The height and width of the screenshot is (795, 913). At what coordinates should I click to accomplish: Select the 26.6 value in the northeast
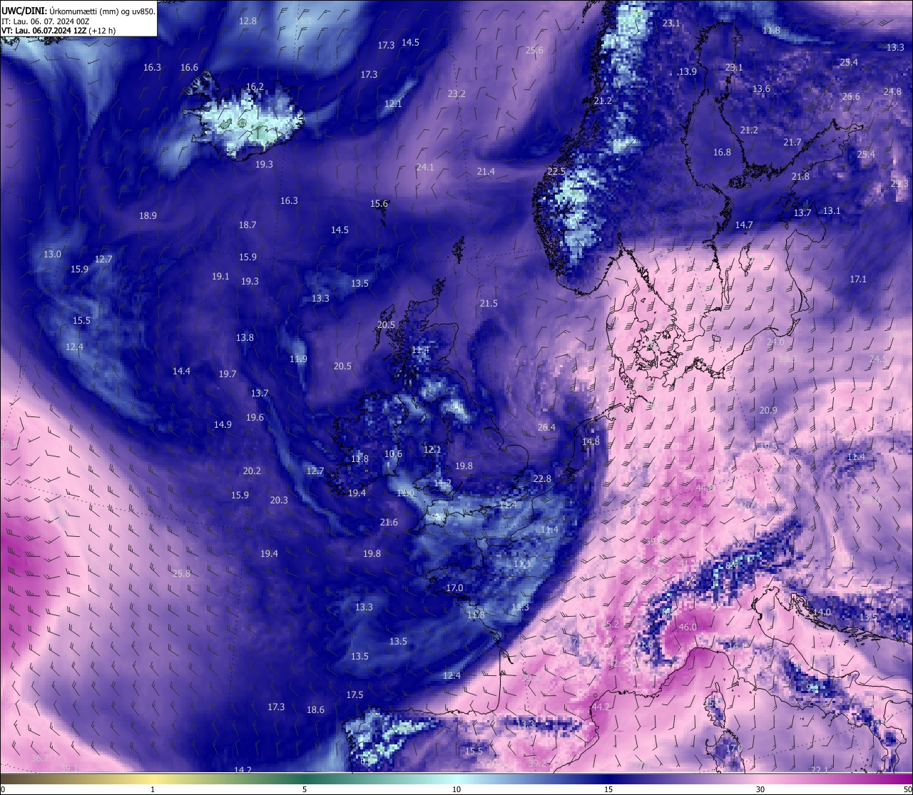[x=851, y=96]
